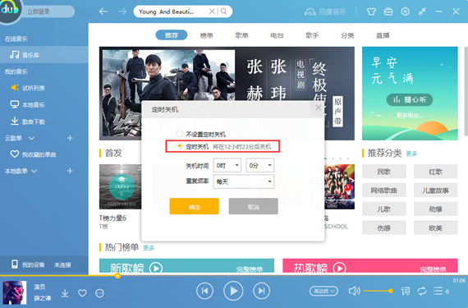468x308 pixels.
Task: Open settings gear icon
Action: click(405, 11)
